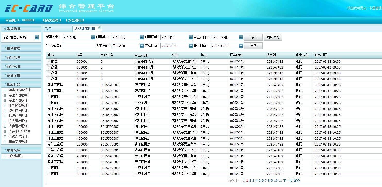Viewport: 382px width, 187px height.
Task: Sort by 编号 column header
Action: pos(87,55)
